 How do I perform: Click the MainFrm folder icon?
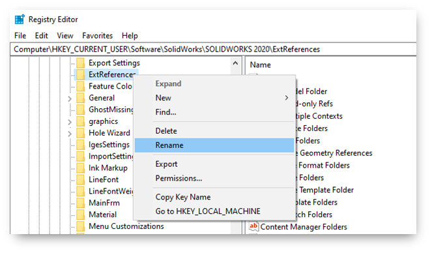tap(80, 203)
